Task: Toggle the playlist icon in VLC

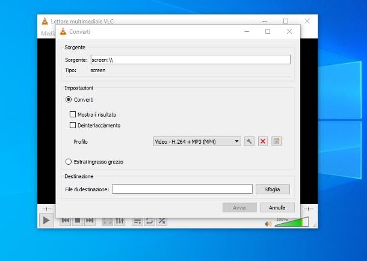Action: click(137, 221)
